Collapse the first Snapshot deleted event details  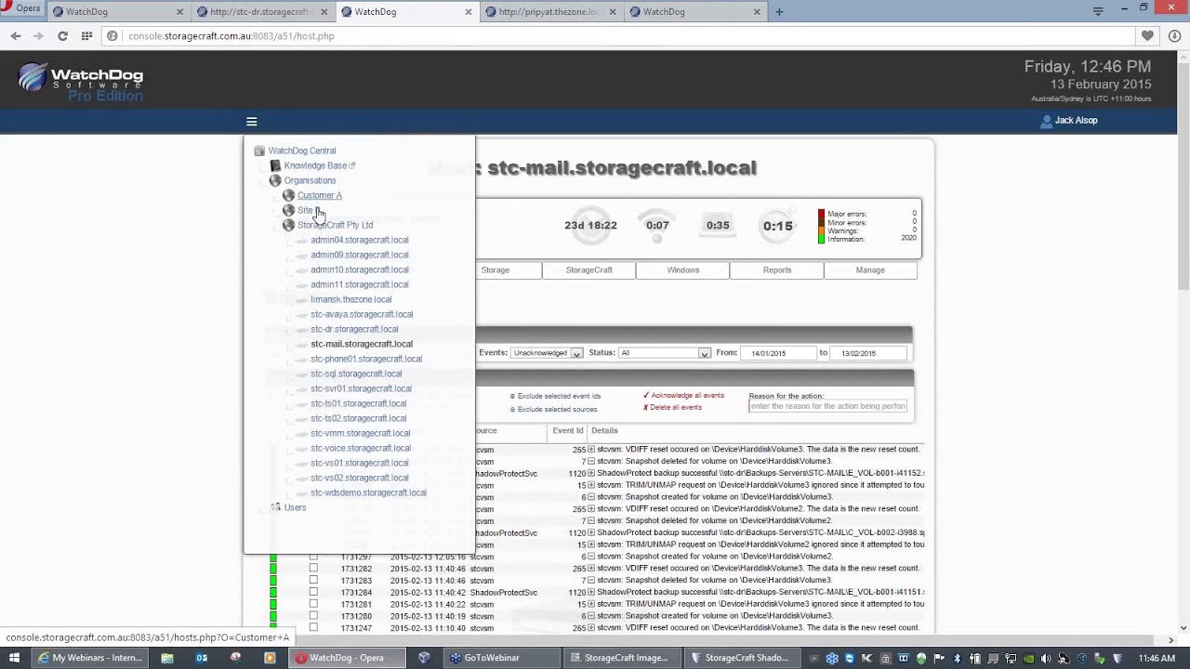click(591, 461)
